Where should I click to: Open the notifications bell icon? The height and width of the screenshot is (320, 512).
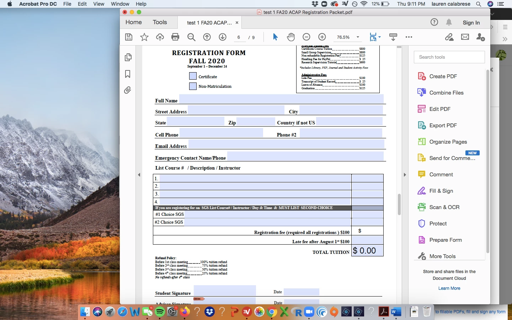449,22
